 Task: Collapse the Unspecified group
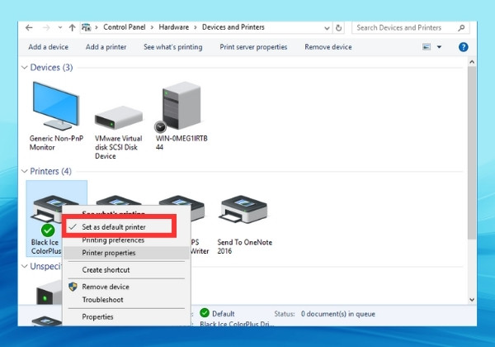click(x=24, y=266)
